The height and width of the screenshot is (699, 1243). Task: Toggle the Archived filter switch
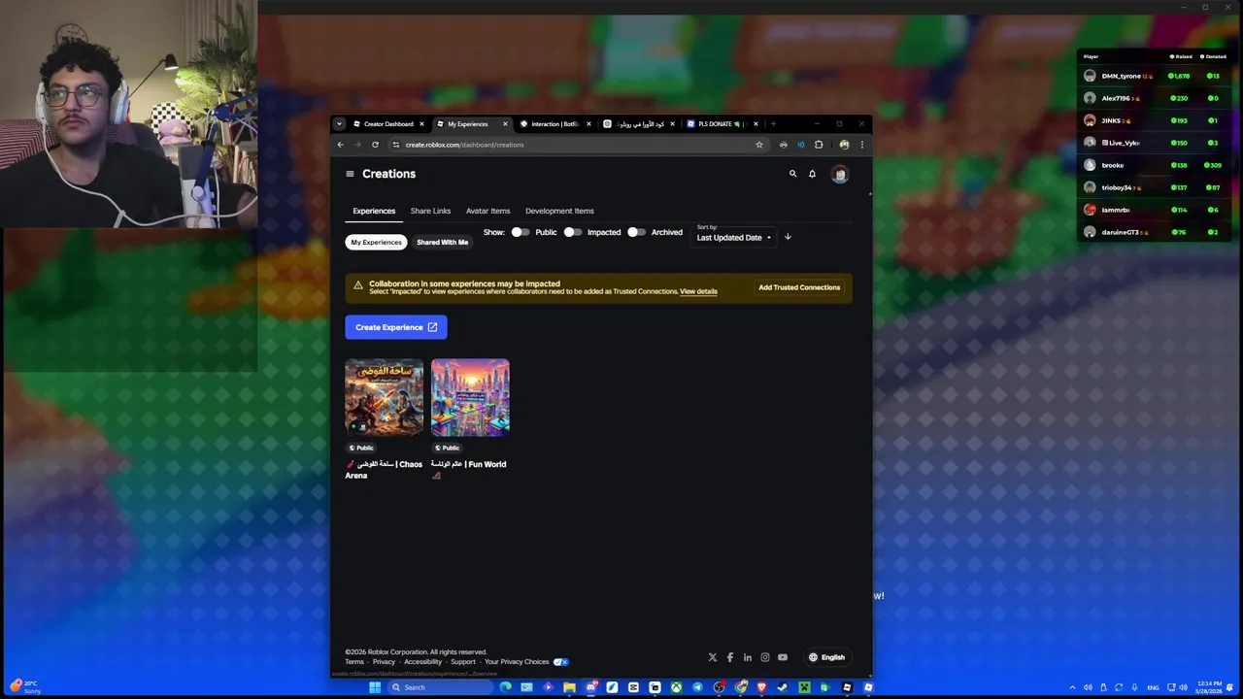pyautogui.click(x=636, y=232)
